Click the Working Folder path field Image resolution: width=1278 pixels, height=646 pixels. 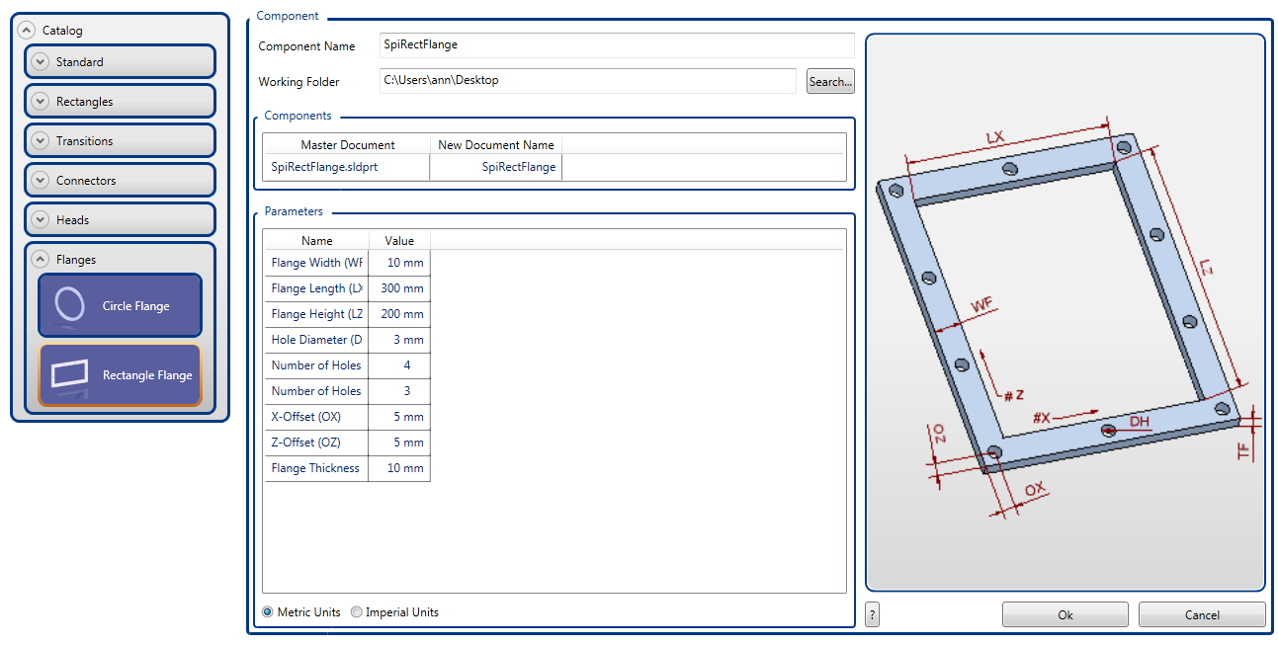pos(587,81)
